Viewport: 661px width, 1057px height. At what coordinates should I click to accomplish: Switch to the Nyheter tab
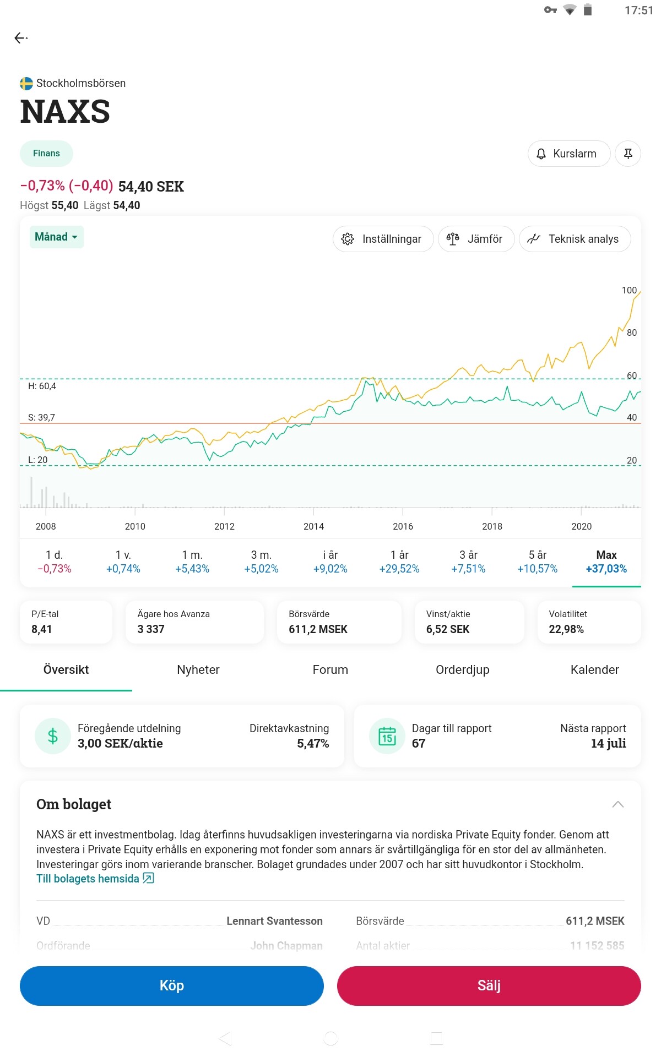[198, 669]
